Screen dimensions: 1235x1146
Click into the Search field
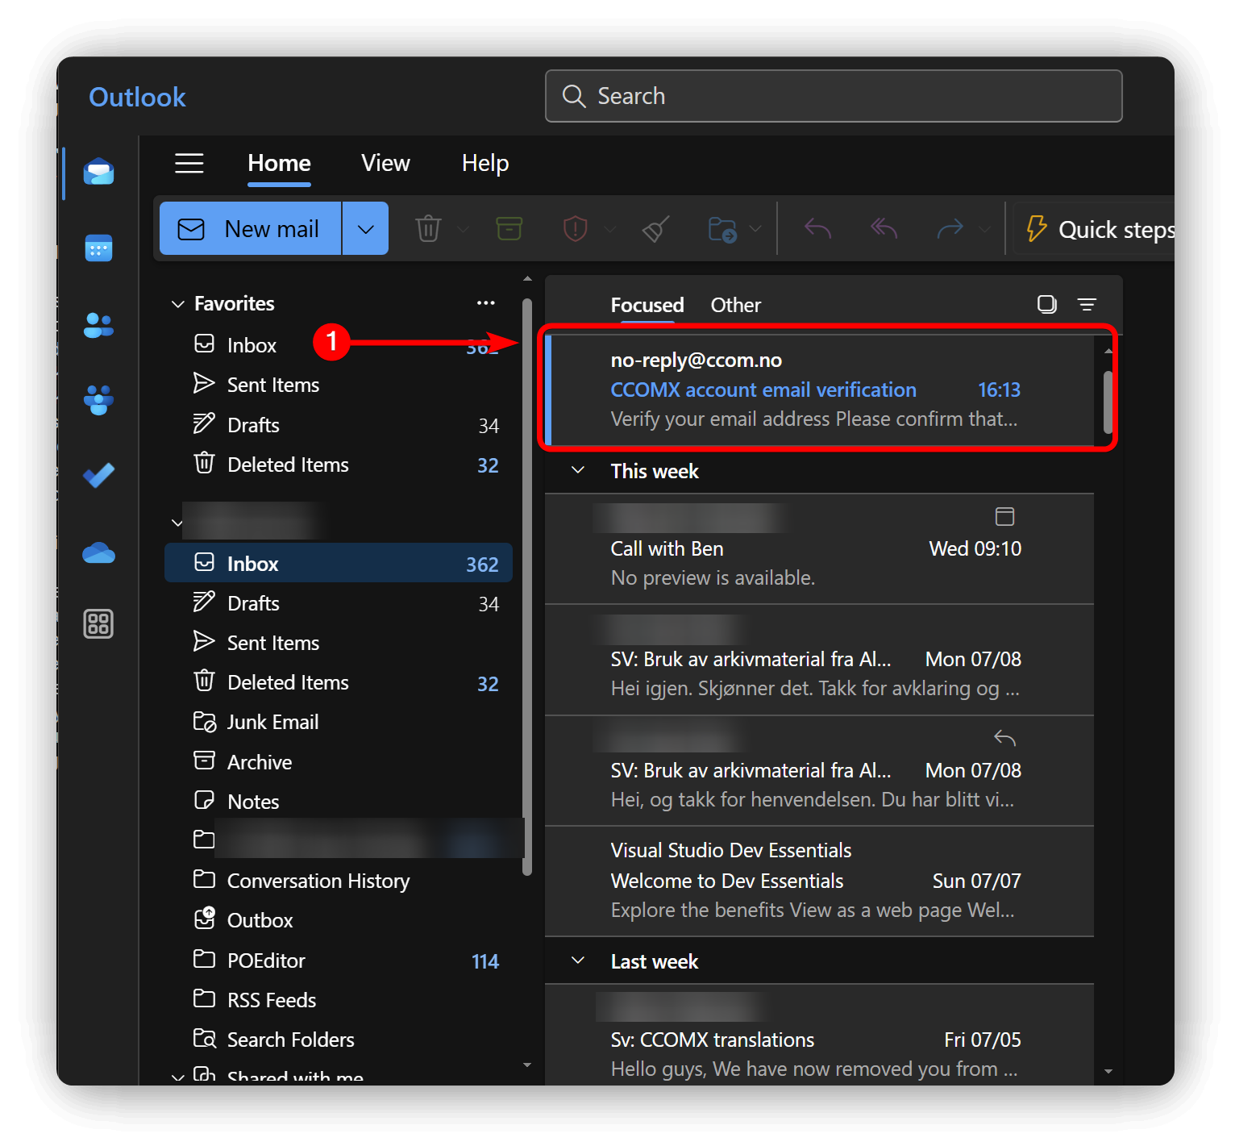[834, 96]
